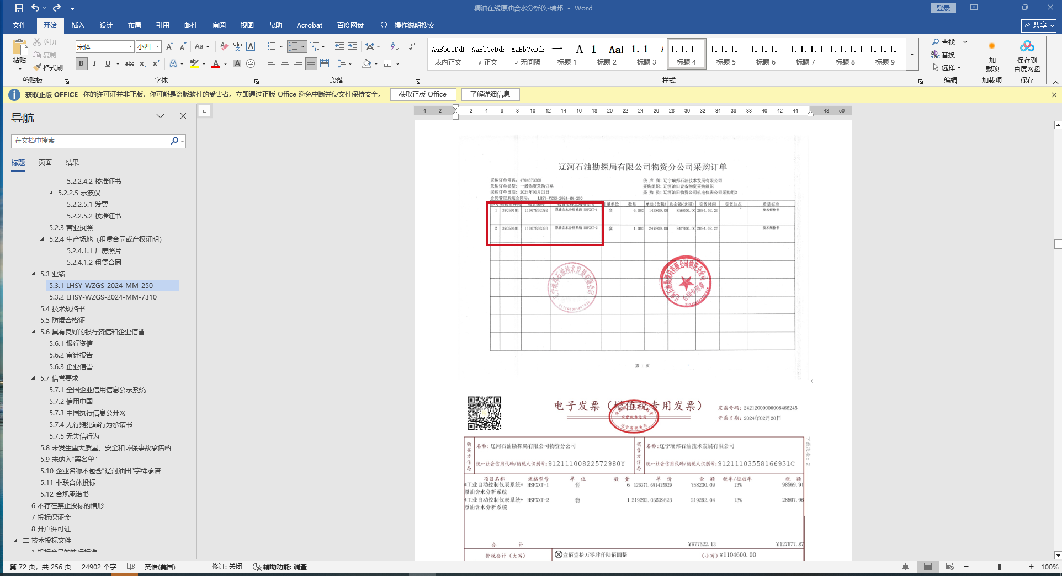
Task: Apply a character border with the boxed A icon
Action: tap(251, 47)
